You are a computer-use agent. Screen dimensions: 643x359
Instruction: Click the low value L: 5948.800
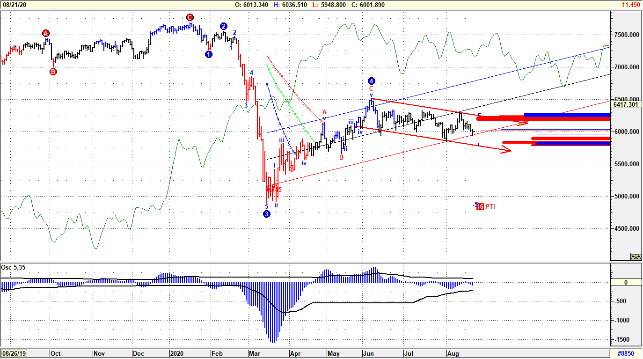329,5
